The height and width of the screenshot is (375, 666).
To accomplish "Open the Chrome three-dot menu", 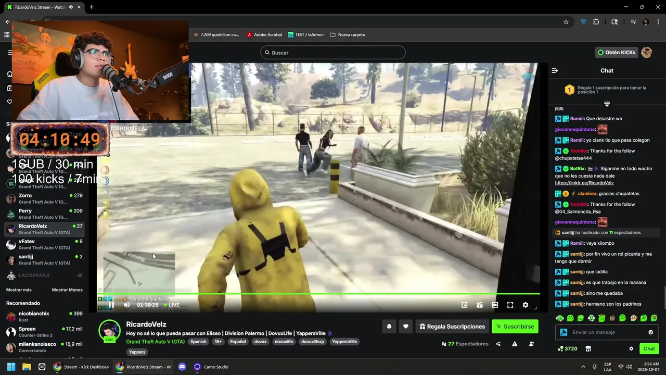I will [658, 22].
